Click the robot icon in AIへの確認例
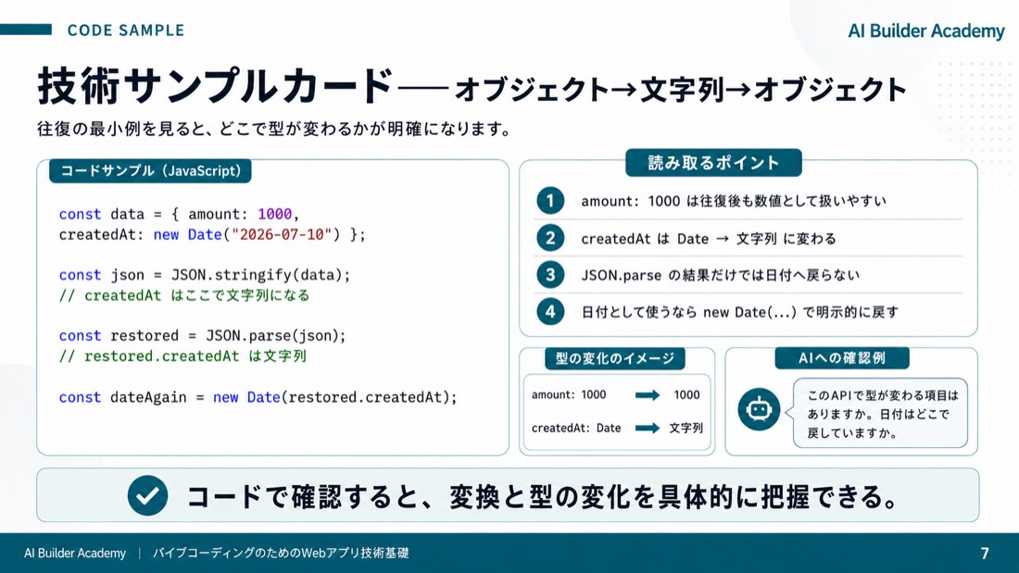The width and height of the screenshot is (1019, 573). pyautogui.click(x=759, y=409)
